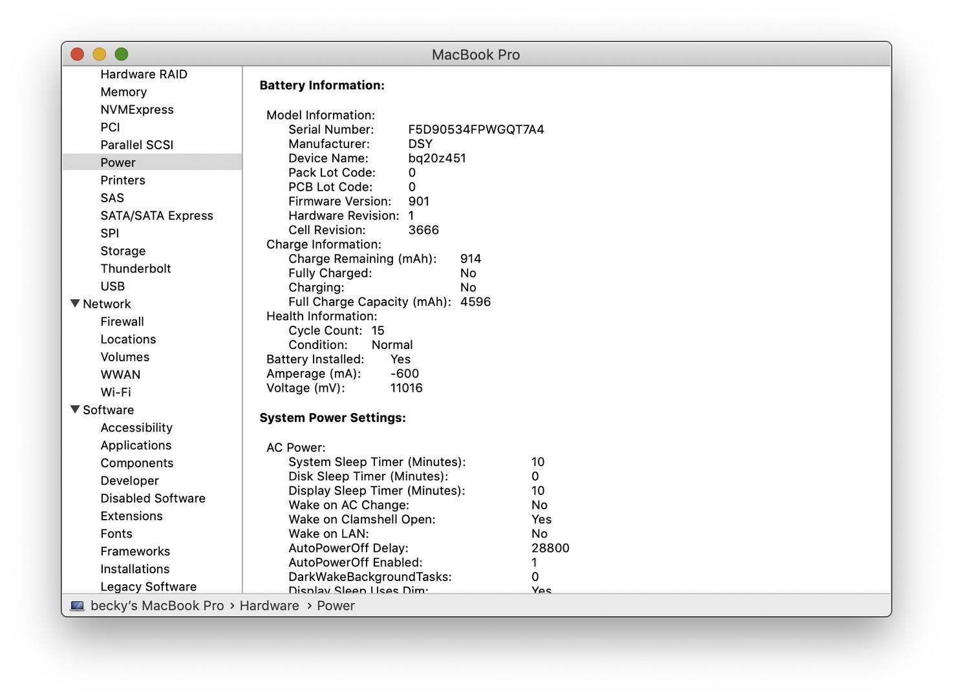Select Developer in the sidebar

(x=129, y=480)
